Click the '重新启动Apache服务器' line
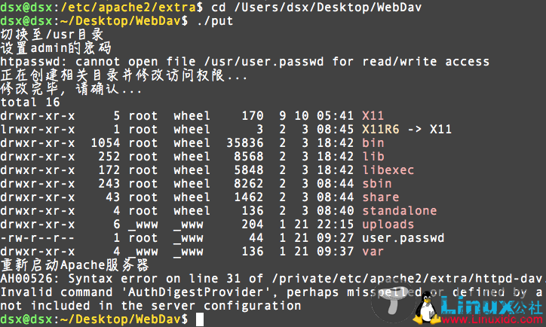The width and height of the screenshot is (546, 327). pyautogui.click(x=75, y=265)
